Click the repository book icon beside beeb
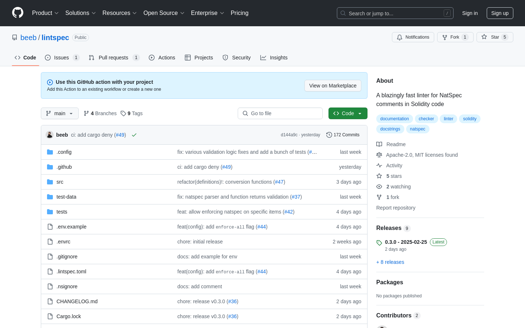The image size is (525, 328). (x=15, y=38)
